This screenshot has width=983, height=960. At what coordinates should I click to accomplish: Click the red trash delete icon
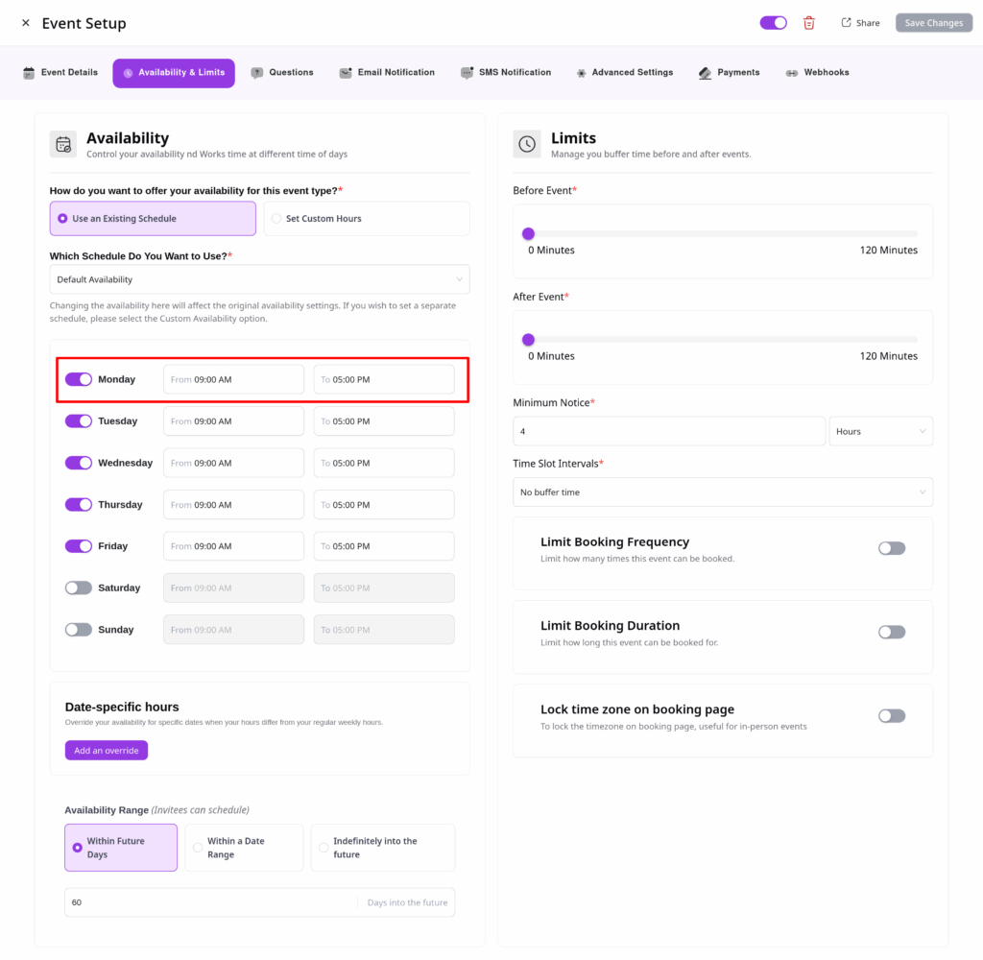click(809, 23)
